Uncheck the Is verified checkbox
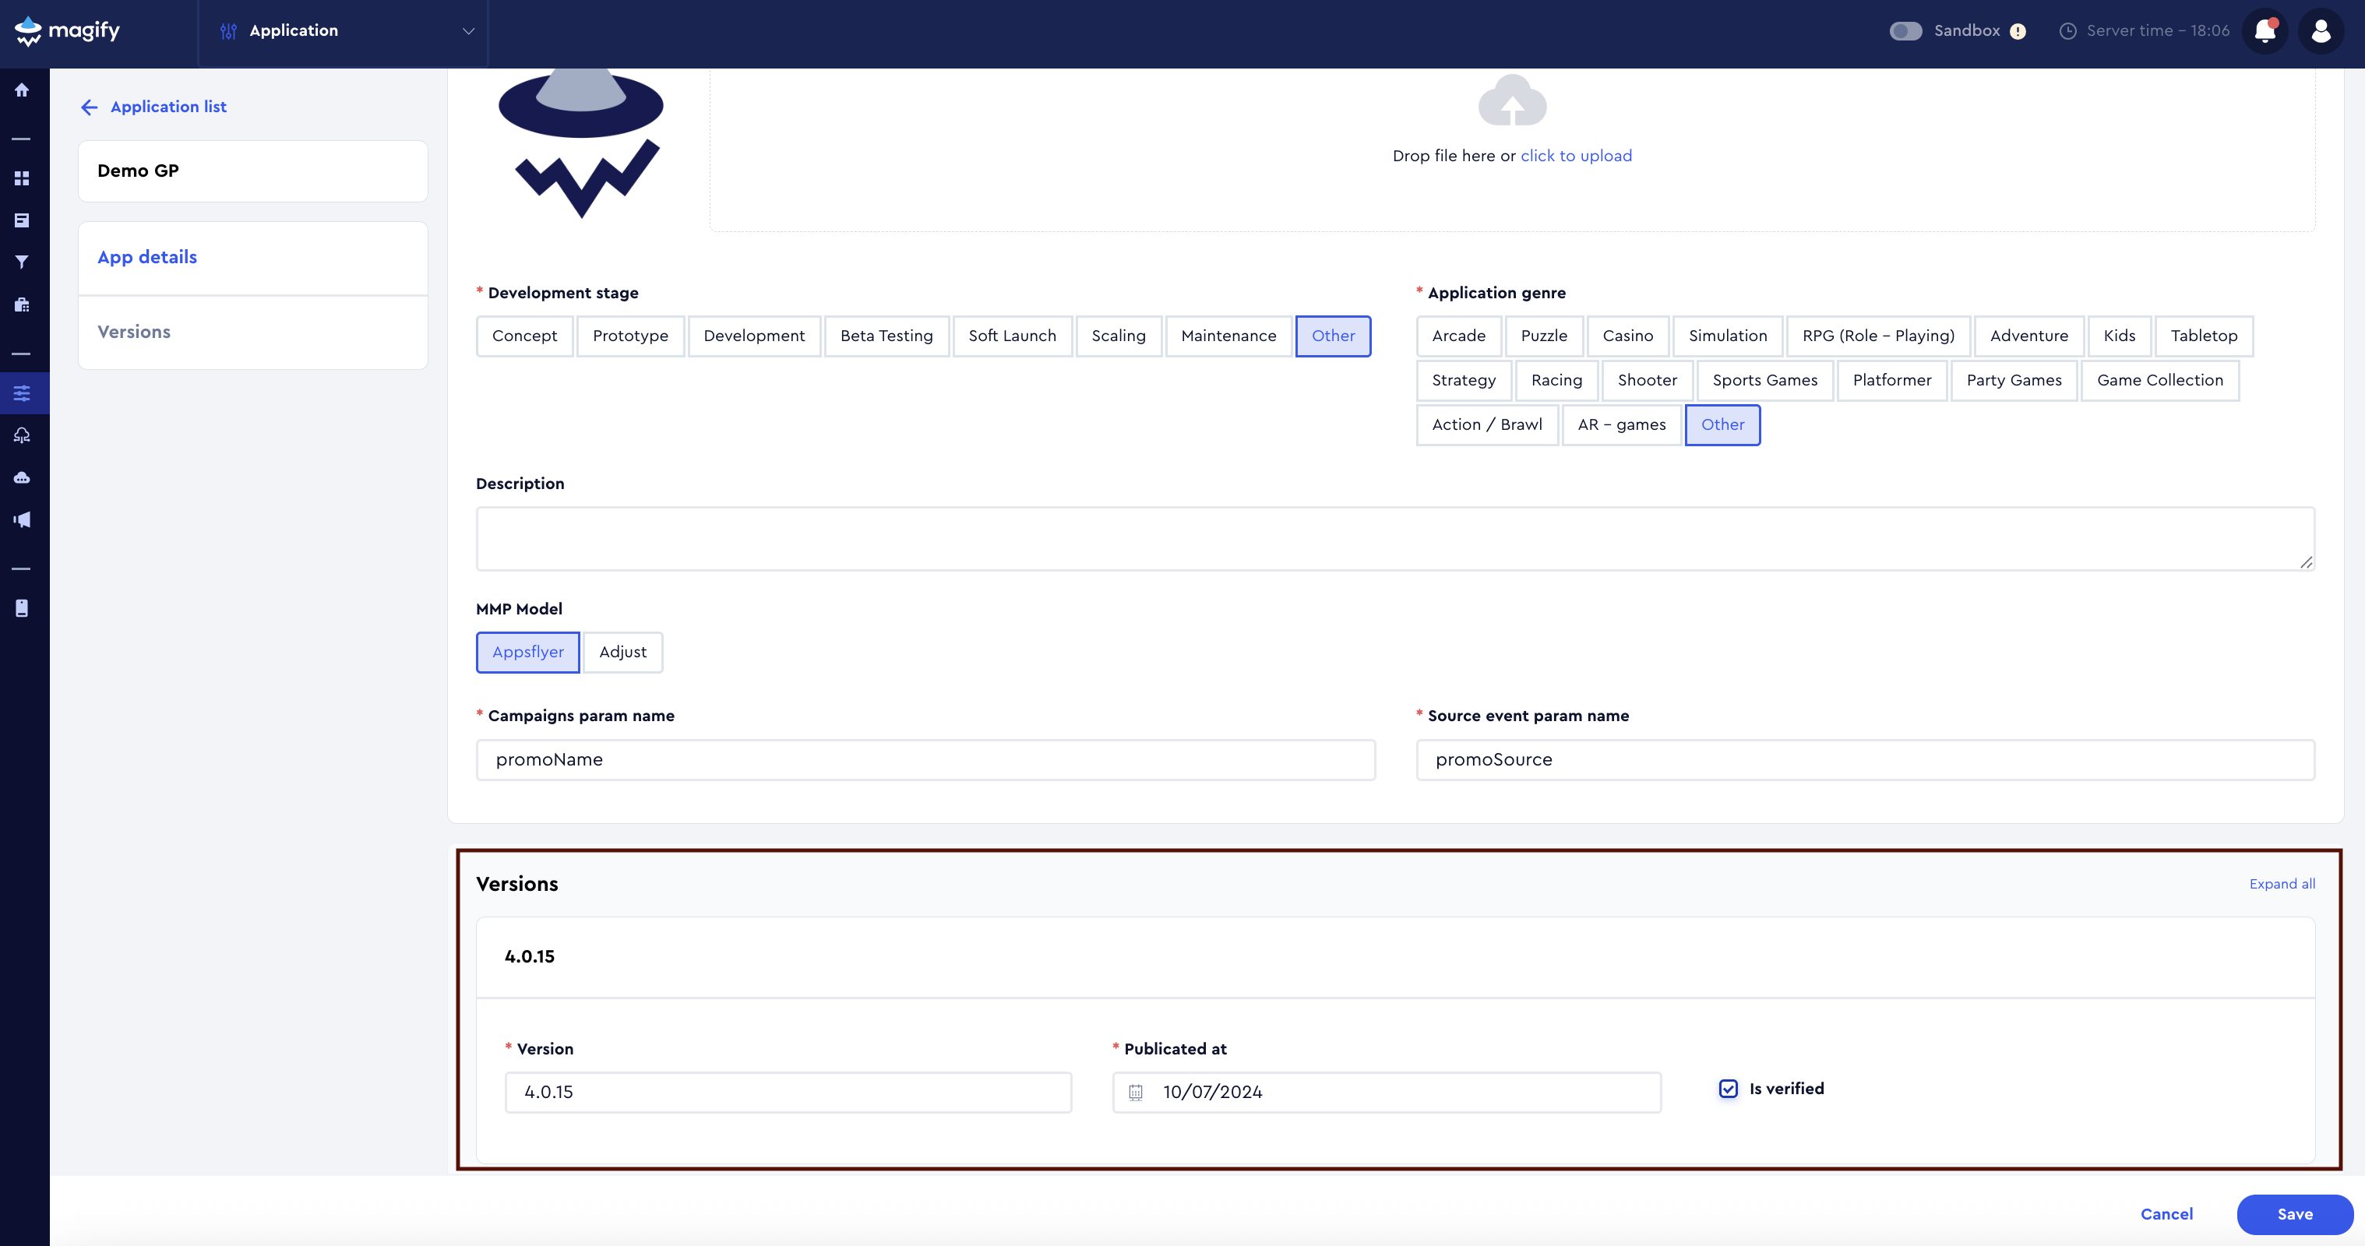 (1729, 1089)
